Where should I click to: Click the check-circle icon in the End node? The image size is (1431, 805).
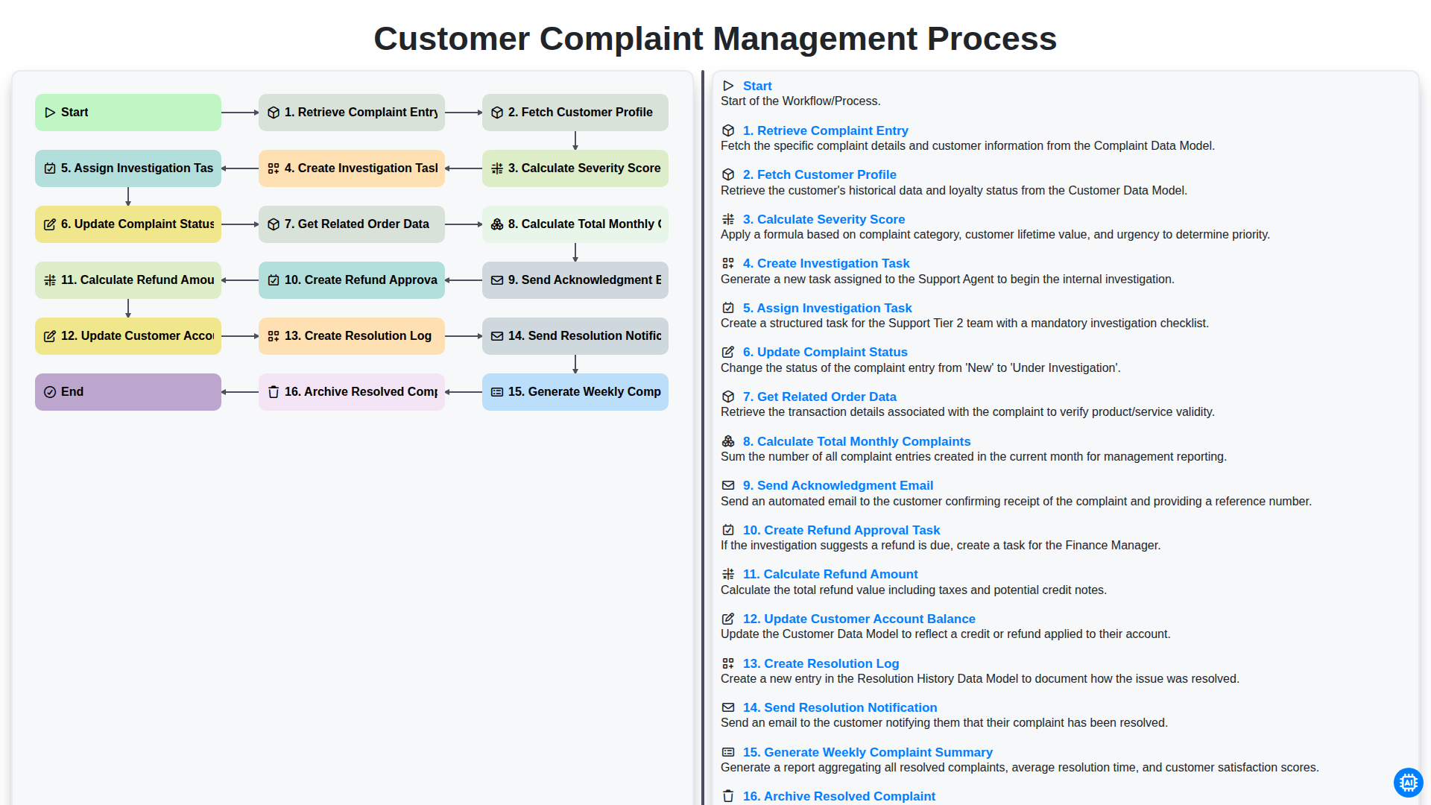tap(50, 392)
